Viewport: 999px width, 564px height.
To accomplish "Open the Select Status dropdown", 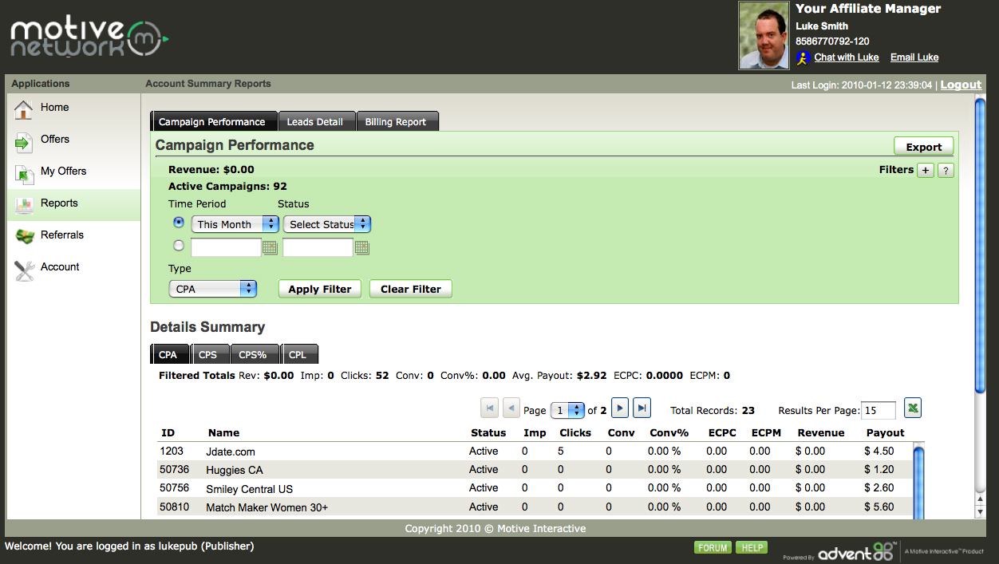I will (x=327, y=224).
